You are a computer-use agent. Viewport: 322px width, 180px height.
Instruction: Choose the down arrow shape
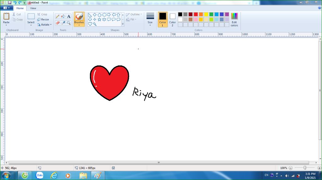coord(90,19)
